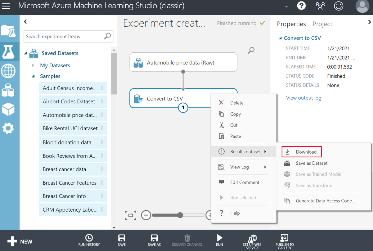Click Publish to Gallery button

click(x=285, y=242)
